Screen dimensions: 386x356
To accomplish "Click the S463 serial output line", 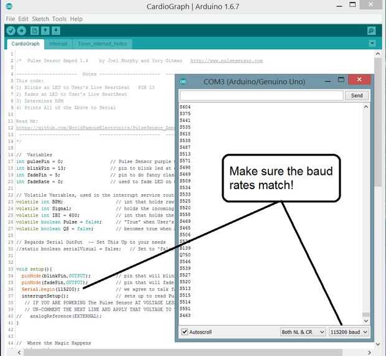I will [185, 315].
